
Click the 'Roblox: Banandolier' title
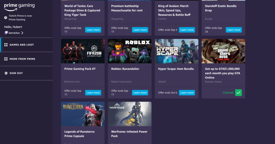pyautogui.click(x=125, y=69)
